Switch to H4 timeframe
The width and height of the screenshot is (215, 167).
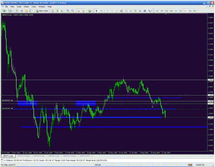[x=181, y=11]
